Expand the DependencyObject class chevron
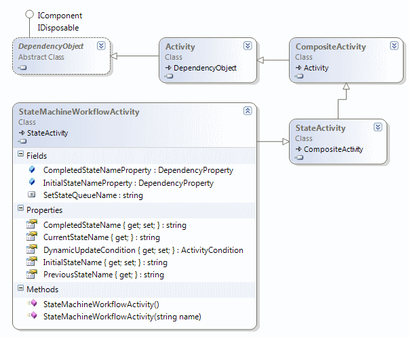409x337 pixels. (101, 46)
